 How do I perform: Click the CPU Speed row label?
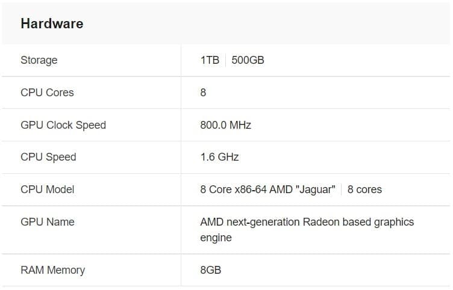coord(48,157)
